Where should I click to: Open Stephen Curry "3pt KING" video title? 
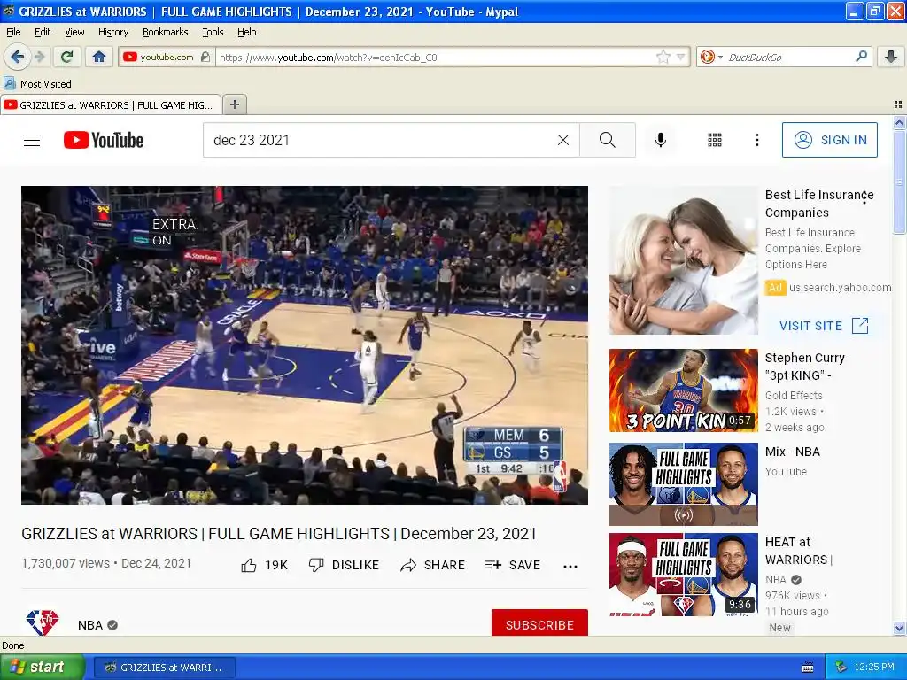coord(804,367)
